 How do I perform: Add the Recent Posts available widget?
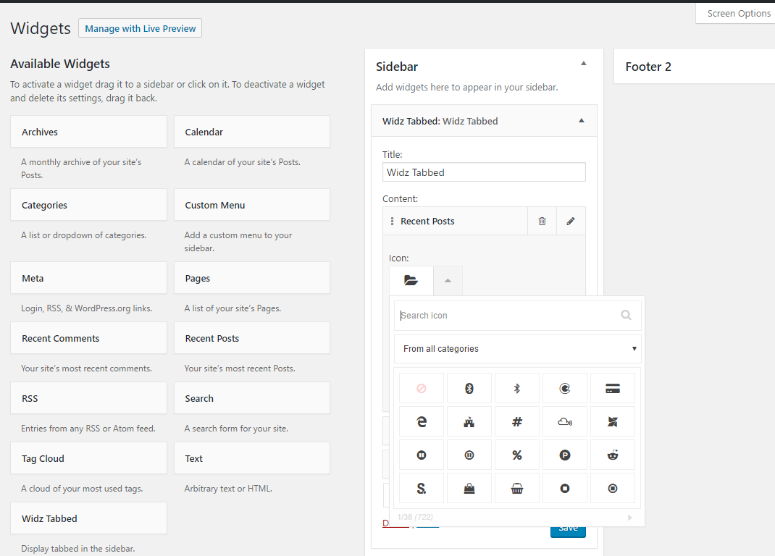click(252, 338)
